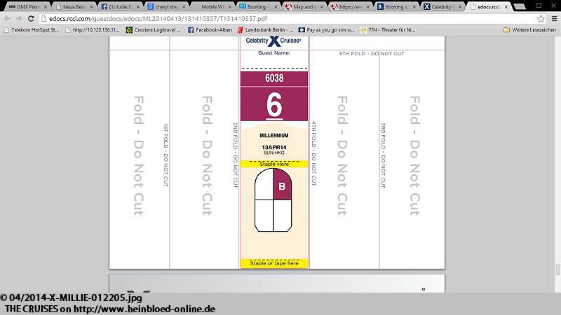Click the ship name MILLENNIUM
Screen dimensions: 561x315
(x=274, y=136)
